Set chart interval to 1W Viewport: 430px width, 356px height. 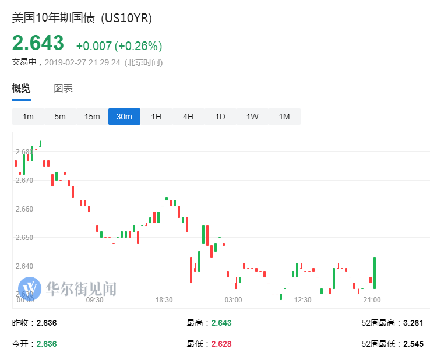coord(252,117)
